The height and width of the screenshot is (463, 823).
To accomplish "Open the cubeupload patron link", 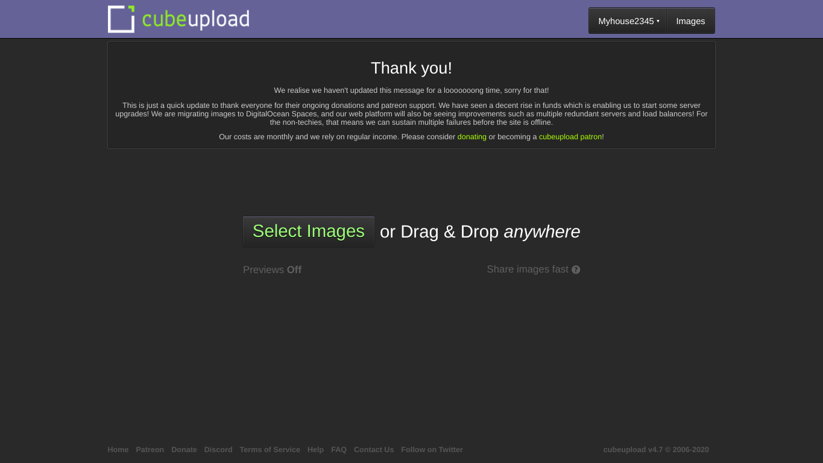I will tap(570, 137).
